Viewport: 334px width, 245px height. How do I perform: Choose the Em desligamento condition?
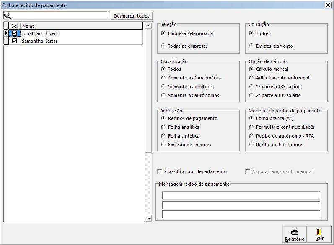pos(251,46)
